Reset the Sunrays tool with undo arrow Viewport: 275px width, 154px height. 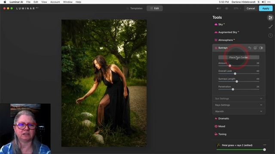click(x=250, y=48)
